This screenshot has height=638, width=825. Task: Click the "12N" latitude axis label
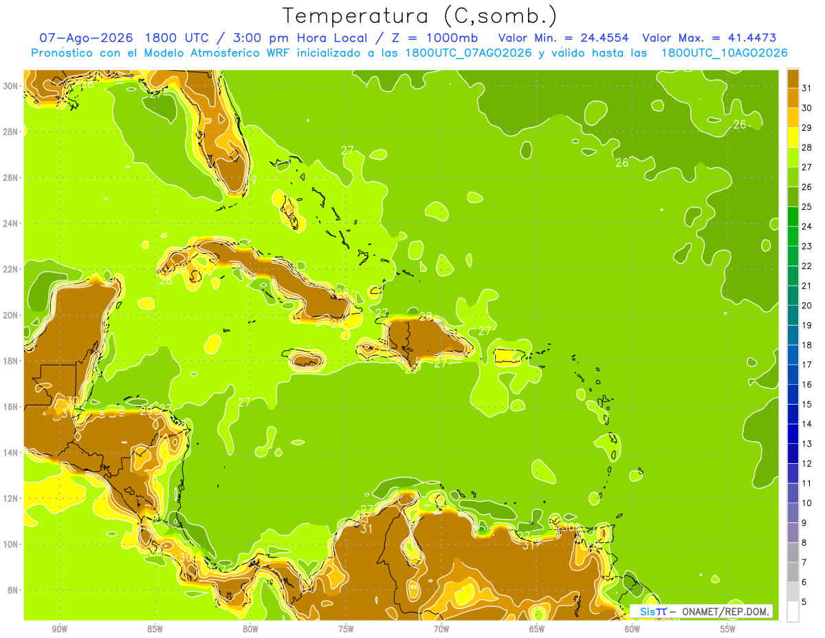[10, 498]
